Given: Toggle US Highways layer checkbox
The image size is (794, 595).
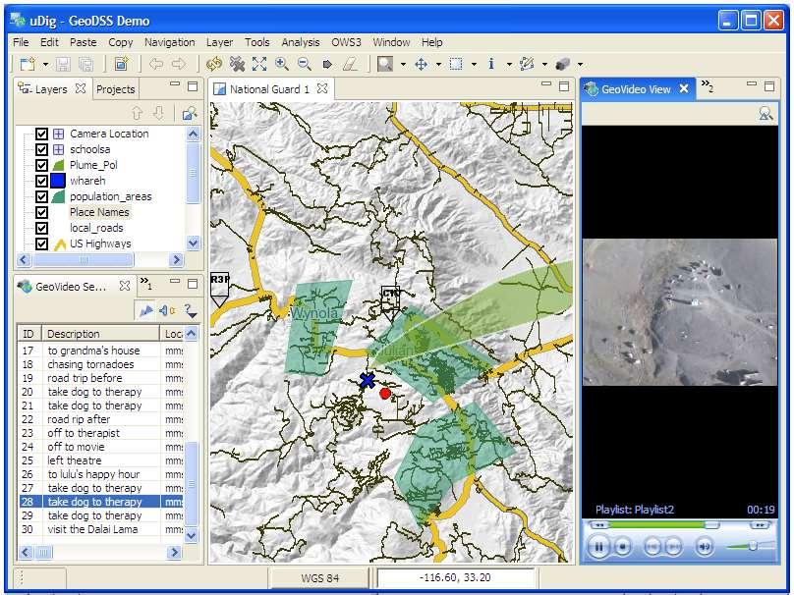Looking at the screenshot, I should click(41, 243).
